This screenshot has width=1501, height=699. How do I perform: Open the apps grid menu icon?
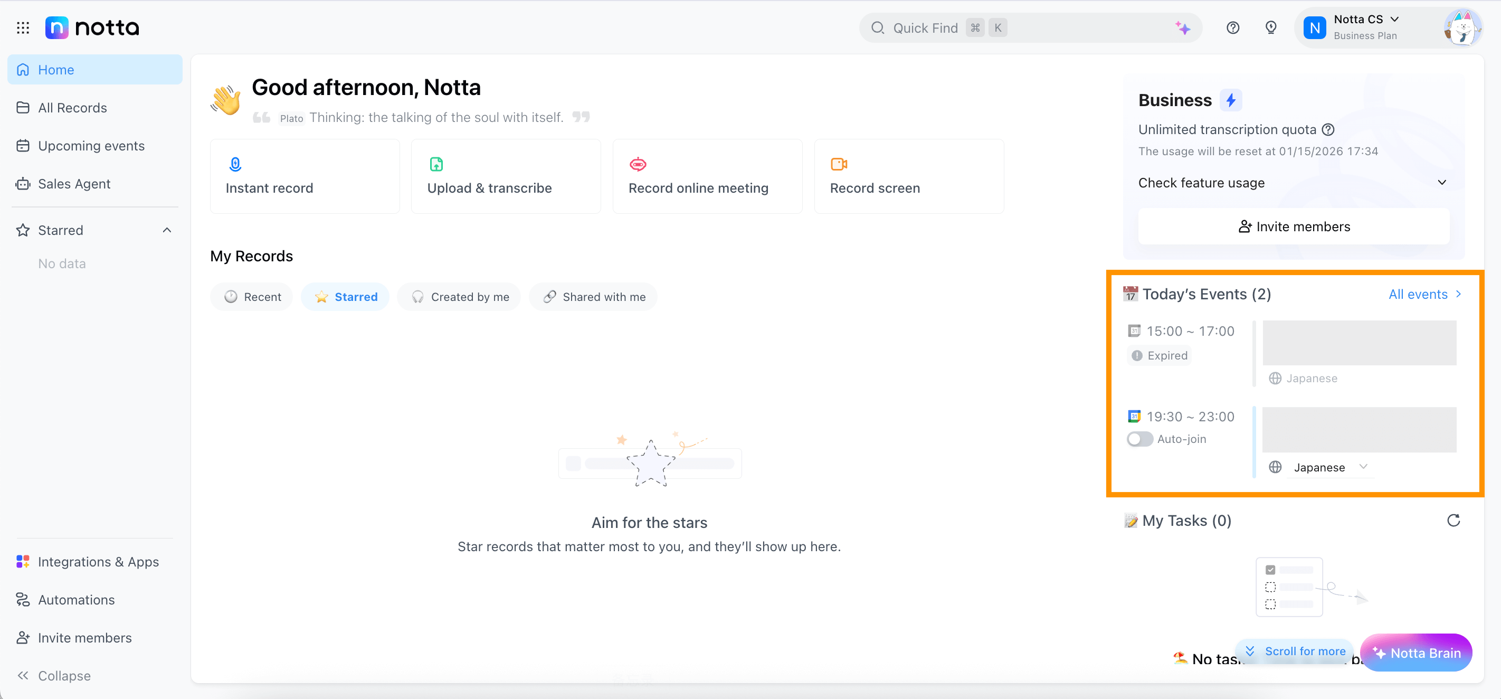pos(23,27)
